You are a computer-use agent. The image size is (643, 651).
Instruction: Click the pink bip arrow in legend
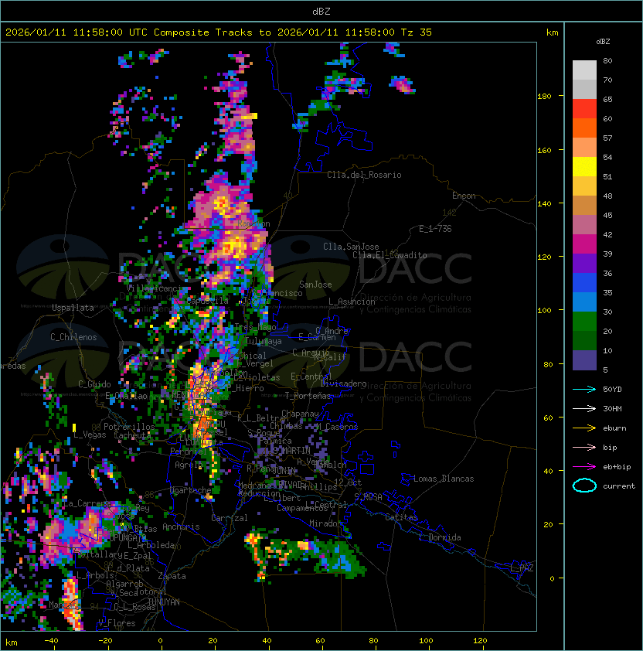[584, 447]
